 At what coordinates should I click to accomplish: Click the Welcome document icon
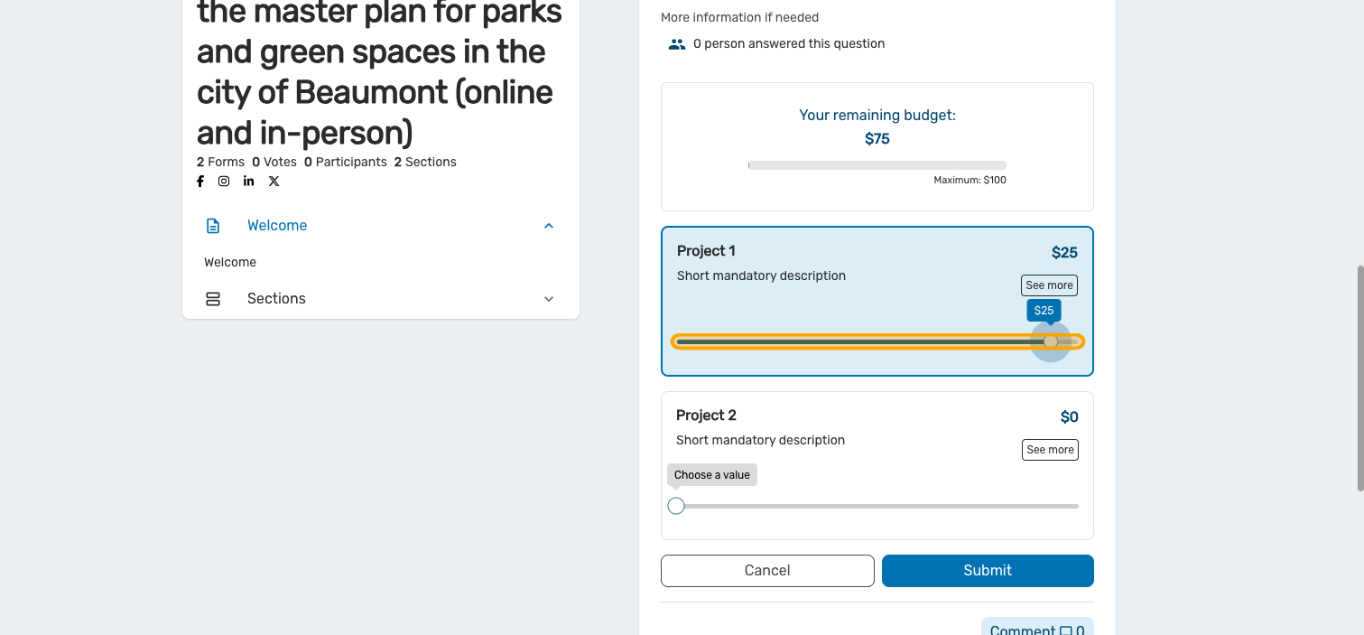pyautogui.click(x=213, y=226)
